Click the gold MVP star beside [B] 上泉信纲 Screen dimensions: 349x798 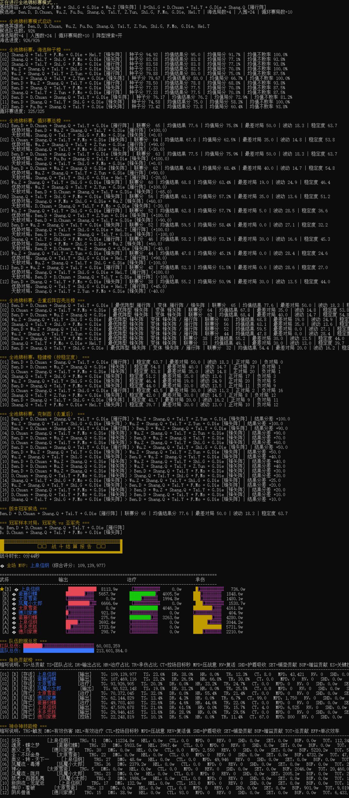pos(2,589)
